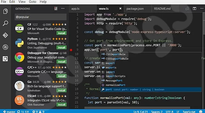Open the Search view in the activity bar
The width and height of the screenshot is (205, 113).
(5, 23)
